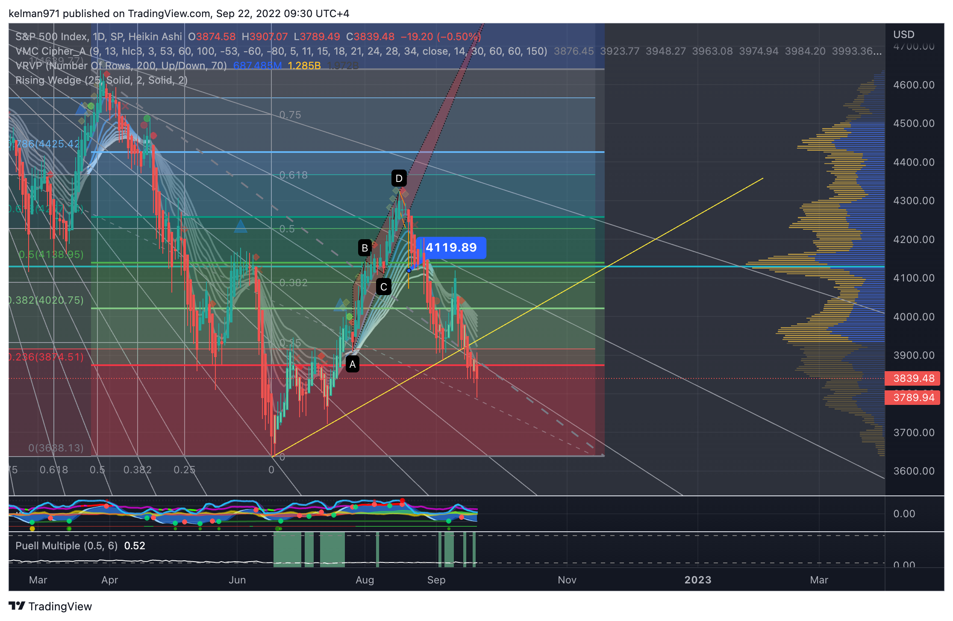953x621 pixels.
Task: Click the C3839.48 close value in legend
Action: pyautogui.click(x=370, y=37)
